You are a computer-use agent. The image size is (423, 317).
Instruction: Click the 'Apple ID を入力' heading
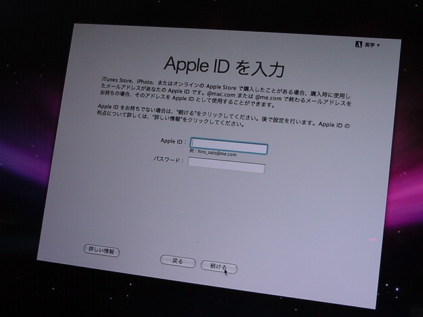[x=224, y=67]
